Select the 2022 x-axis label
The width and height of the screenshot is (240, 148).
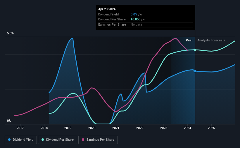[140, 128]
